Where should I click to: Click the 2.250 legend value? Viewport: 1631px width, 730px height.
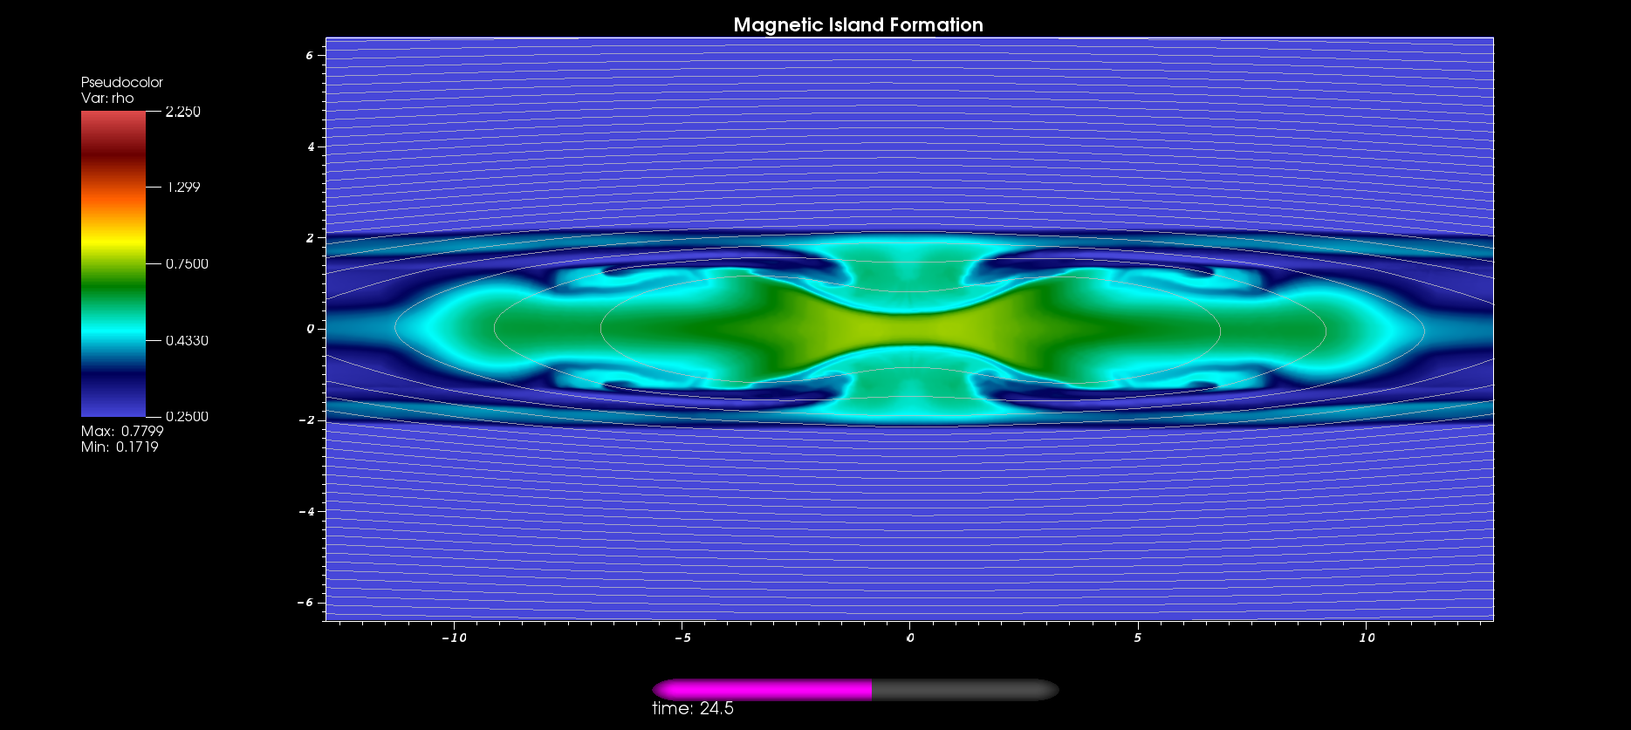pos(183,112)
